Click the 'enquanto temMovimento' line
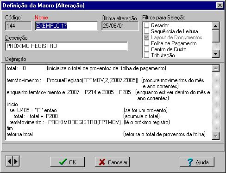This screenshot has width=226, height=173. coord(69,92)
